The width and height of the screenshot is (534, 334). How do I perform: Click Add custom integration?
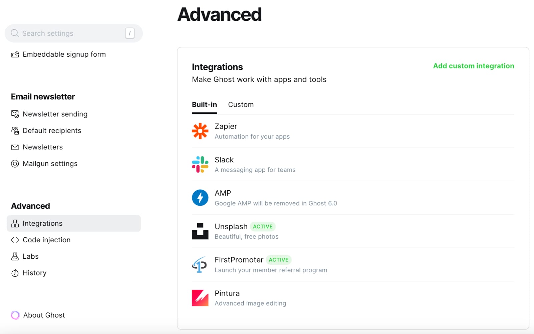coord(473,66)
